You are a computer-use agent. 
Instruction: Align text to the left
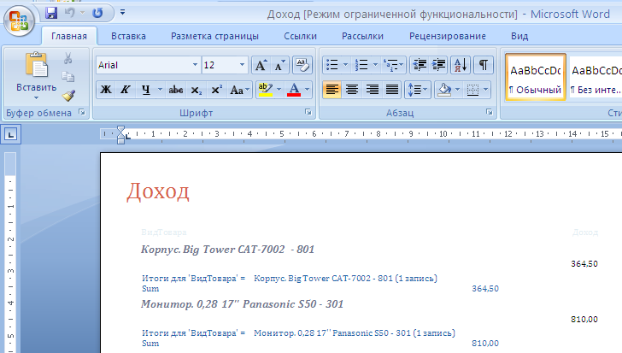[332, 90]
